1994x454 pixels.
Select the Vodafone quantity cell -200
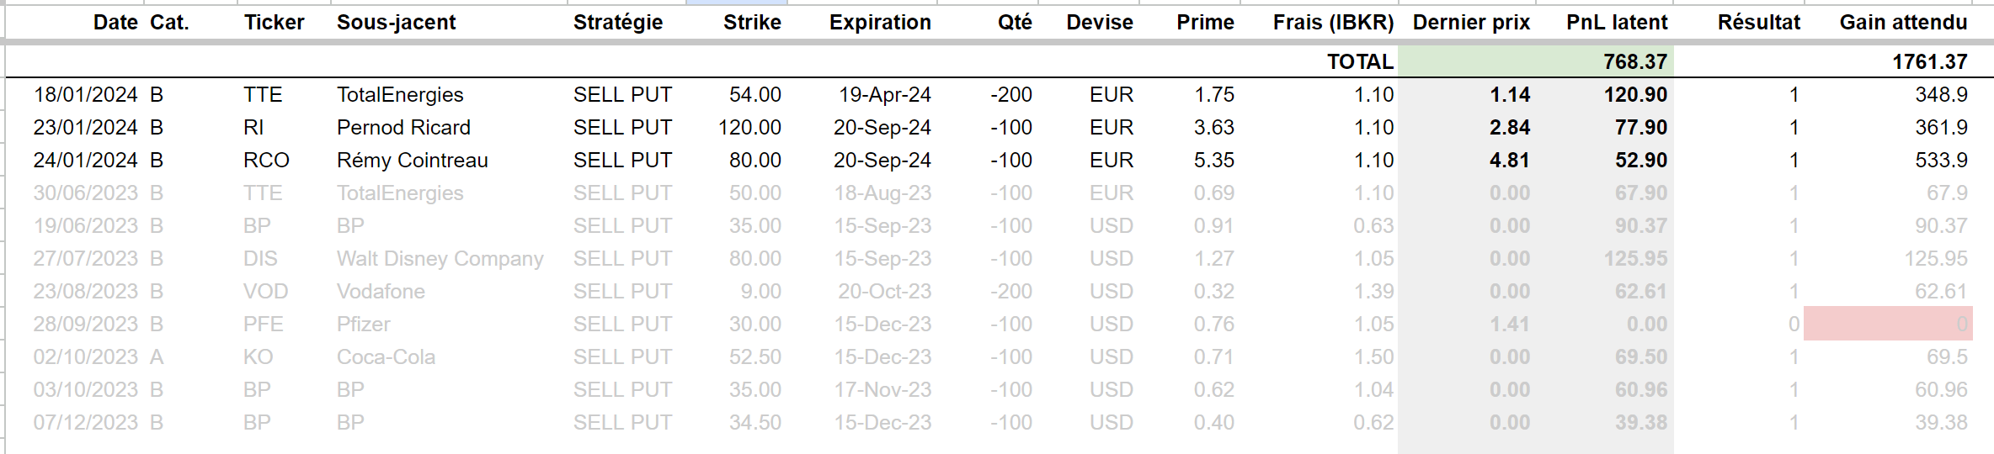click(1010, 292)
